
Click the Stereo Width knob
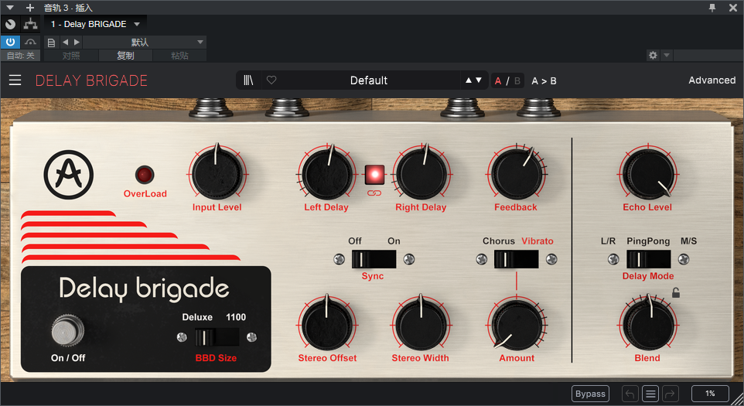(x=421, y=326)
